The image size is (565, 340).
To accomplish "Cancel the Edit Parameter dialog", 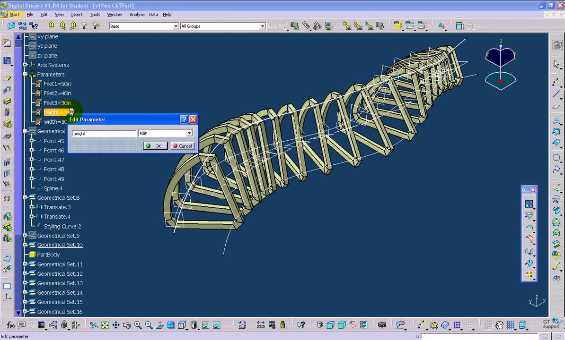I will tap(183, 146).
